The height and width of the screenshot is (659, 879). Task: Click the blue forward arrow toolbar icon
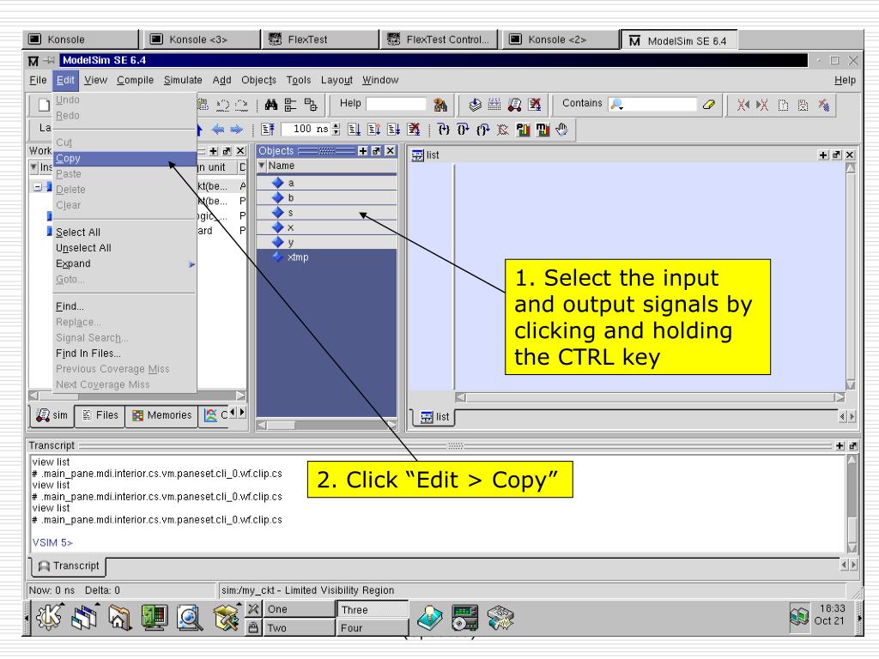[x=237, y=130]
